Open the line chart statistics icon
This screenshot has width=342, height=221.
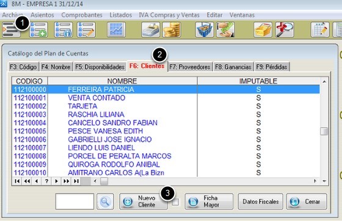[x=116, y=30]
